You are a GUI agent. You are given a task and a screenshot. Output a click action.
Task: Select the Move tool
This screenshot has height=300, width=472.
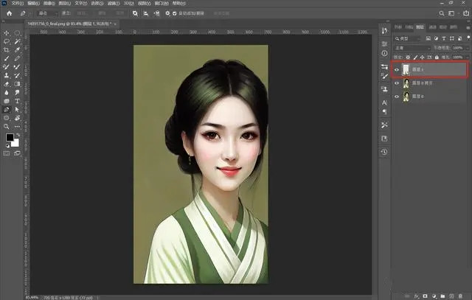point(7,32)
